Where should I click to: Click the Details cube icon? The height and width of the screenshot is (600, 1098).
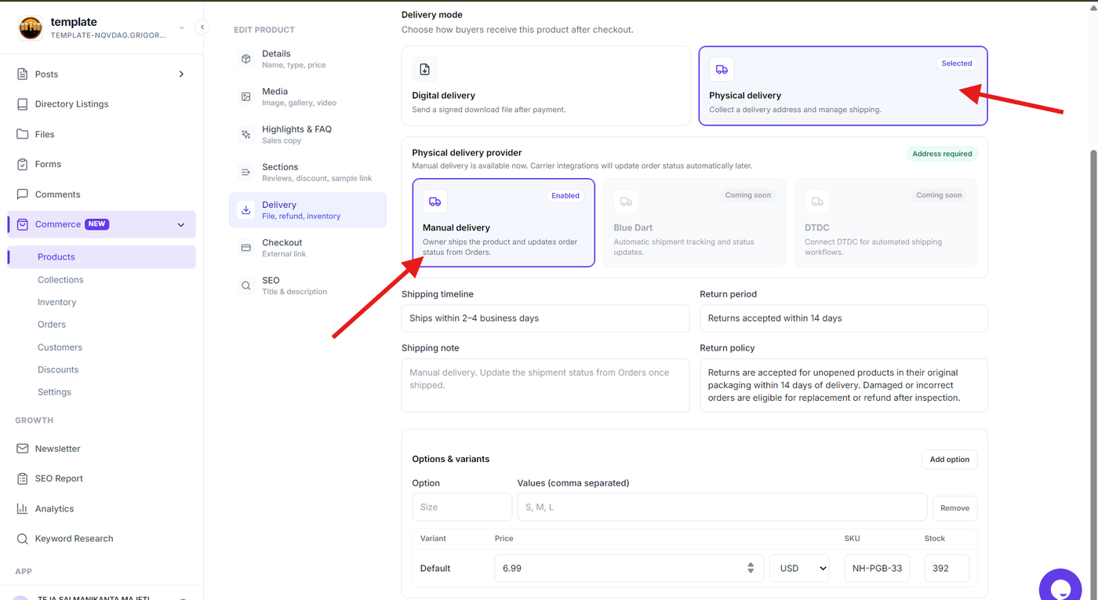[x=246, y=59]
